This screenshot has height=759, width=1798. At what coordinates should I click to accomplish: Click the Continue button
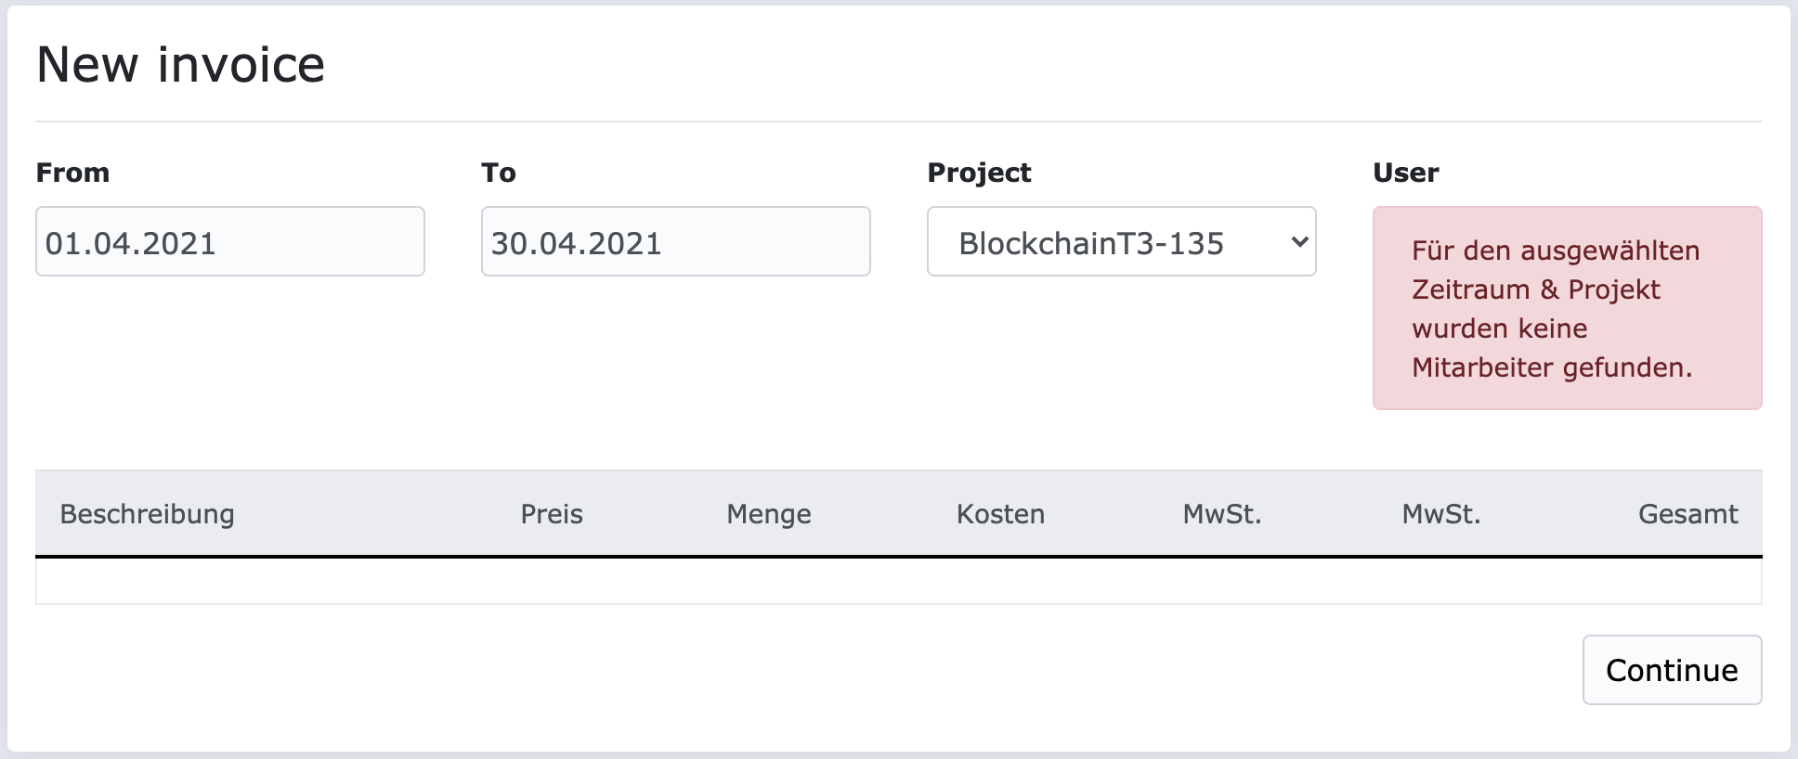pos(1671,669)
